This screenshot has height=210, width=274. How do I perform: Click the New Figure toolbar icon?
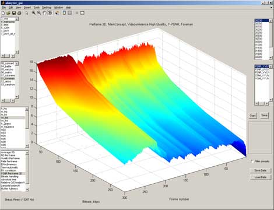click(x=3, y=13)
